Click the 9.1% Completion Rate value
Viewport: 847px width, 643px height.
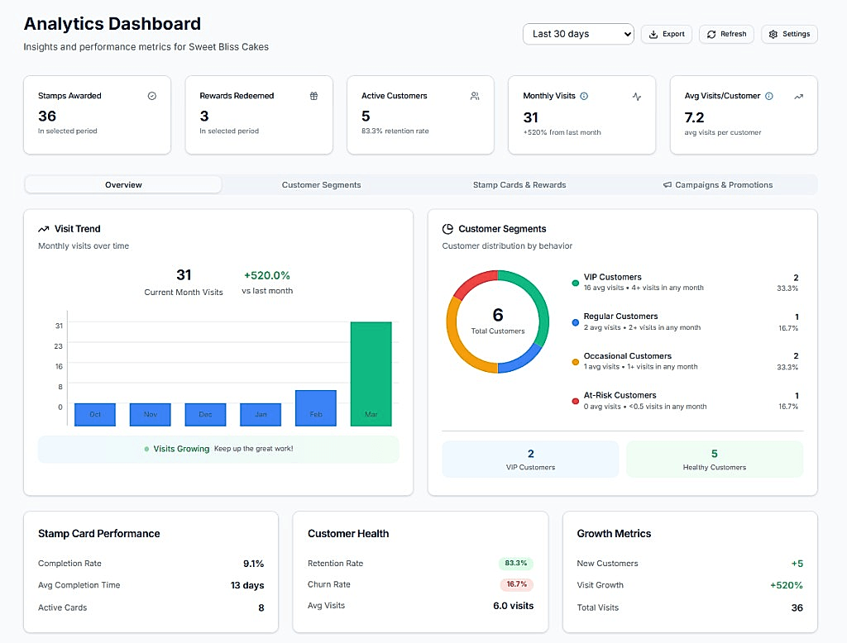[253, 564]
